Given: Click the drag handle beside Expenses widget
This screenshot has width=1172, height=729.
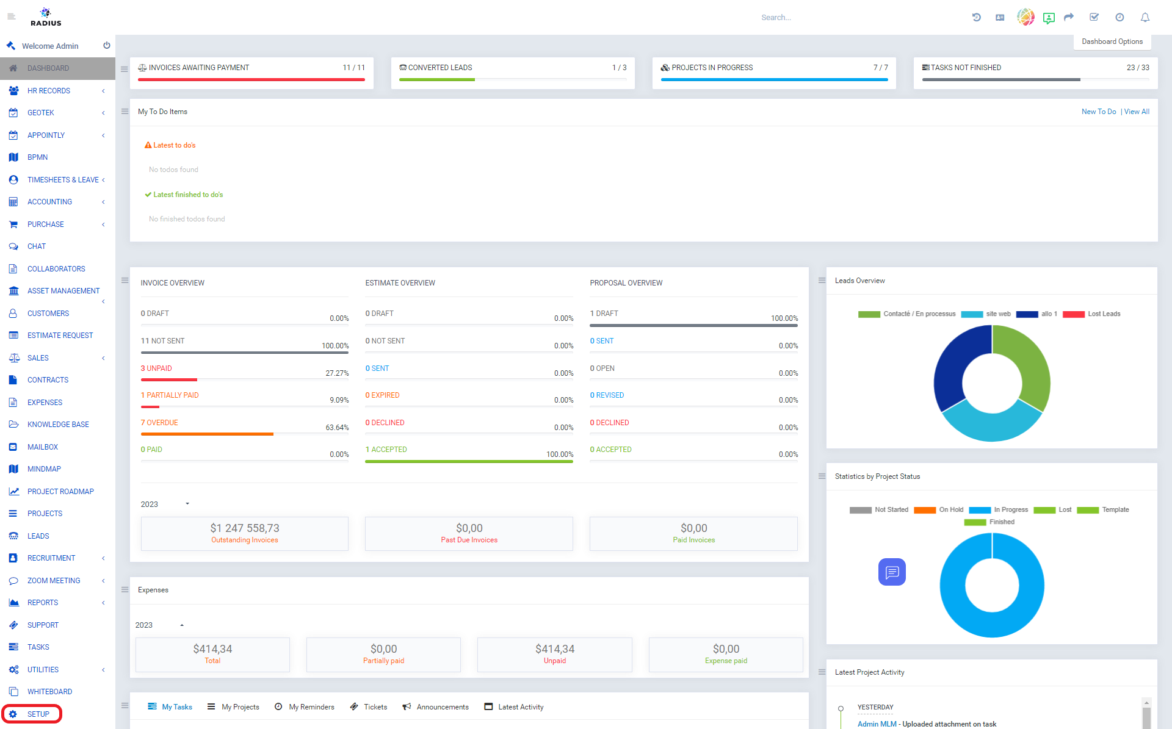Looking at the screenshot, I should click(x=125, y=589).
